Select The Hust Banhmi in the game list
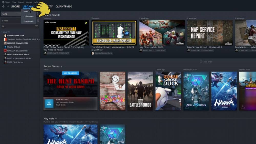This screenshot has height=144, width=256. pyautogui.click(x=23, y=39)
